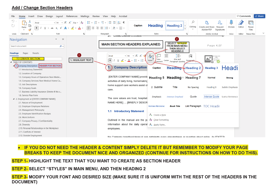Click the ribbon red font color
This screenshot has height=192, width=275.
[79, 28]
